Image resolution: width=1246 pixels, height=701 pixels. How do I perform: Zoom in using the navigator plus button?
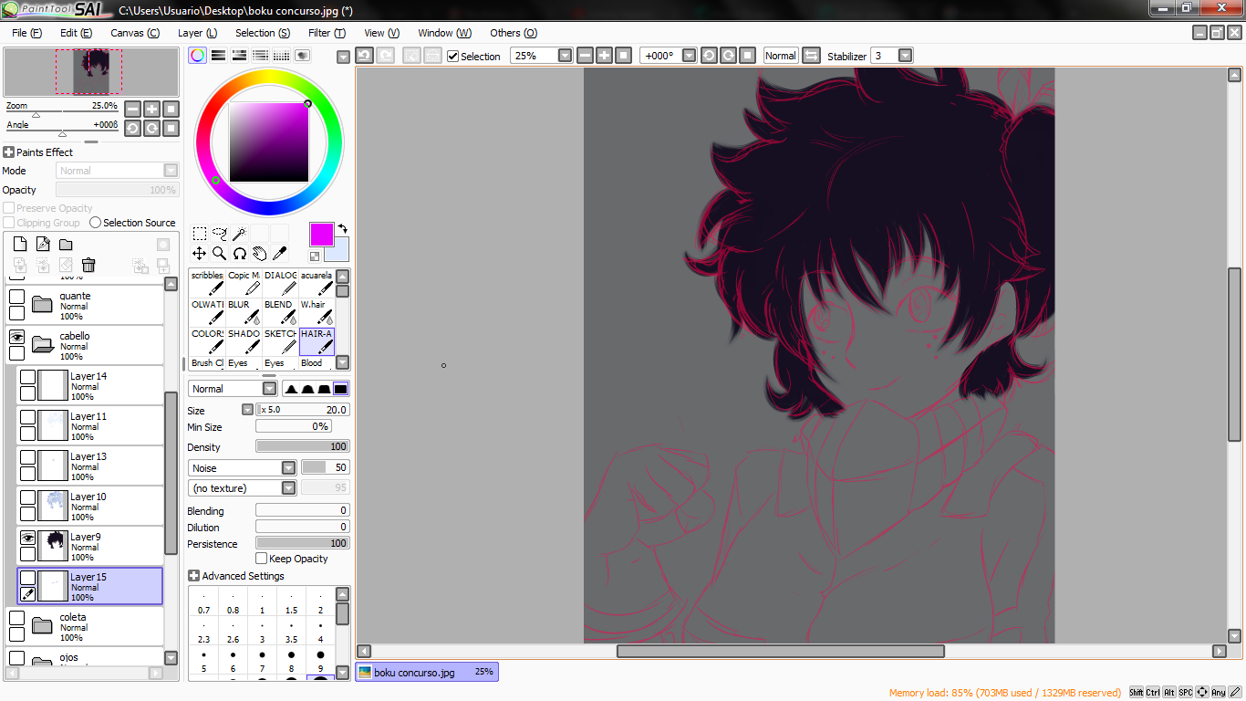pyautogui.click(x=151, y=109)
